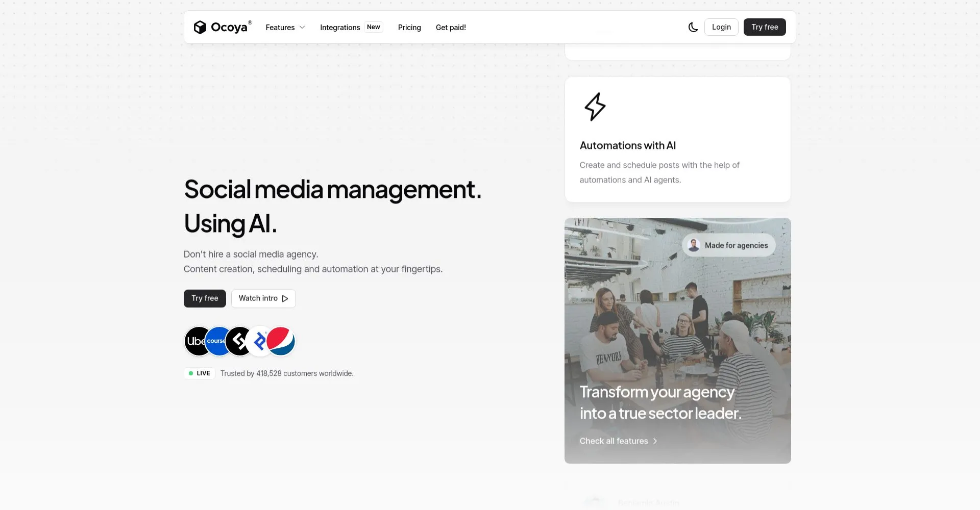Click Trusted by 418,528 customers worldwide text
Image resolution: width=980 pixels, height=510 pixels.
click(287, 373)
